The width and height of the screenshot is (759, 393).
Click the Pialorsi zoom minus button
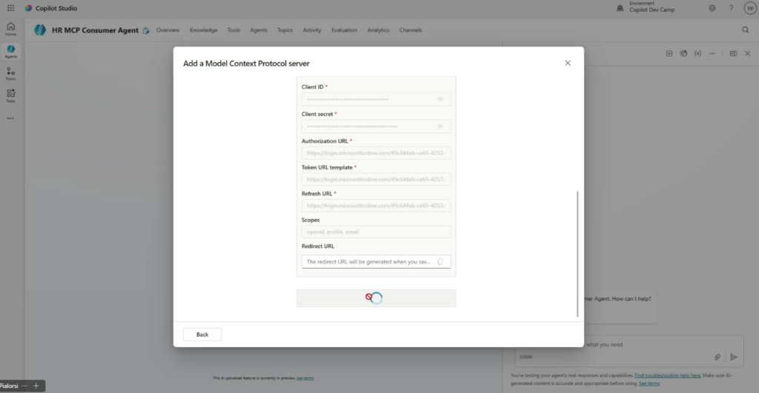pyautogui.click(x=24, y=386)
